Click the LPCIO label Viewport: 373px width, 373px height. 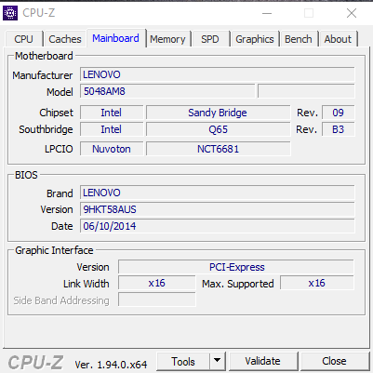[x=59, y=149]
